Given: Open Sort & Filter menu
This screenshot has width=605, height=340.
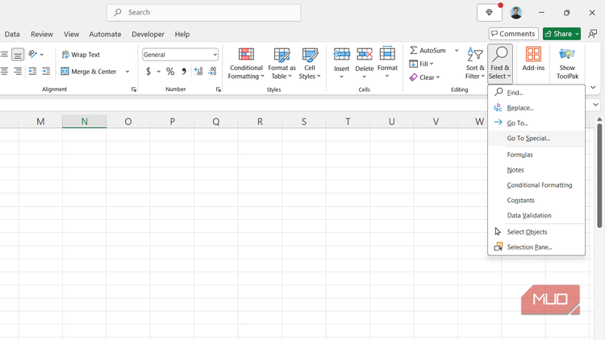Looking at the screenshot, I should [475, 64].
